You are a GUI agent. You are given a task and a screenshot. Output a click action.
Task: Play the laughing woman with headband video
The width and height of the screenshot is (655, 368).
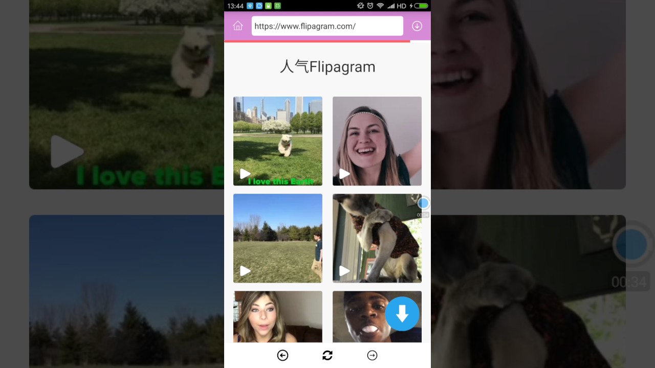pyautogui.click(x=377, y=141)
